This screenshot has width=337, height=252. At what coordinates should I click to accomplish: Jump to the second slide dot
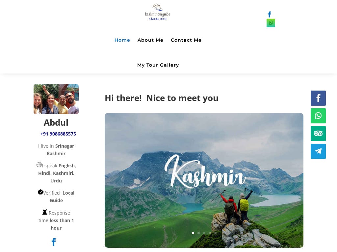click(x=198, y=233)
